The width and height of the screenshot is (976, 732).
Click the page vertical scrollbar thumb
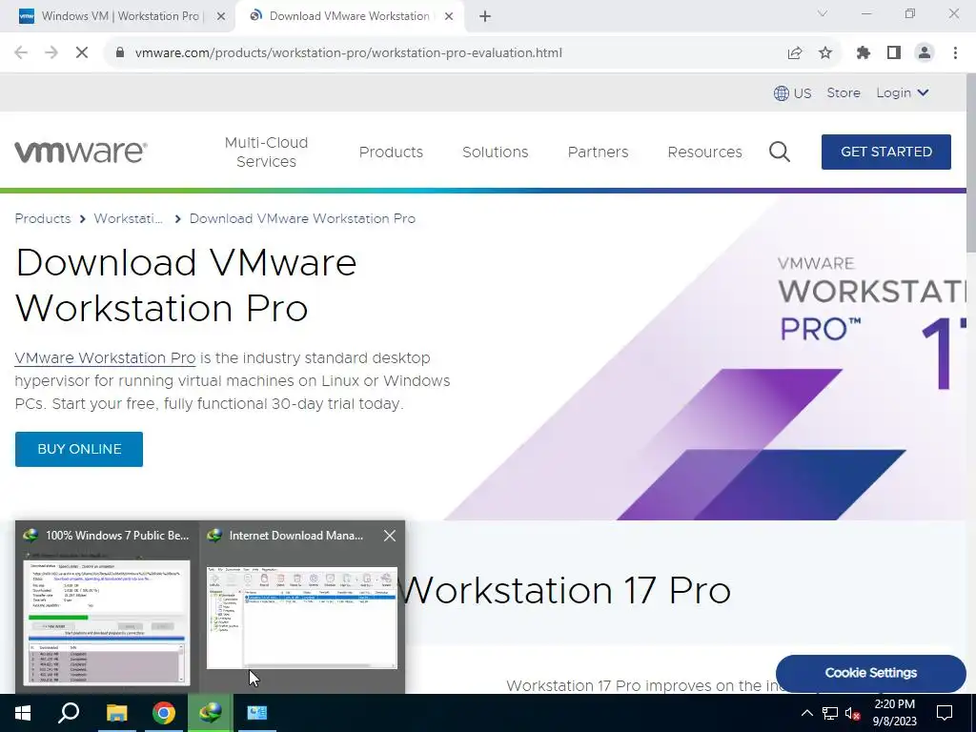coord(970,162)
